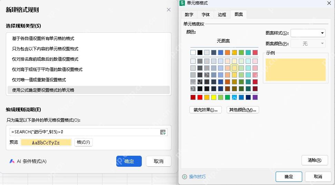Pick 使用公式确定要设置格式的单元格 rule
This screenshot has height=185, width=335.
89,90
